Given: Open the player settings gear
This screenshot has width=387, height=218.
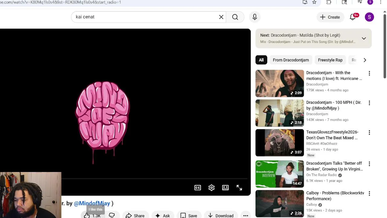Looking at the screenshot, I should [212, 188].
